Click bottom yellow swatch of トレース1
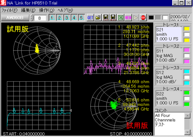The width and height of the screenshot is (193, 137). (x=187, y=40)
